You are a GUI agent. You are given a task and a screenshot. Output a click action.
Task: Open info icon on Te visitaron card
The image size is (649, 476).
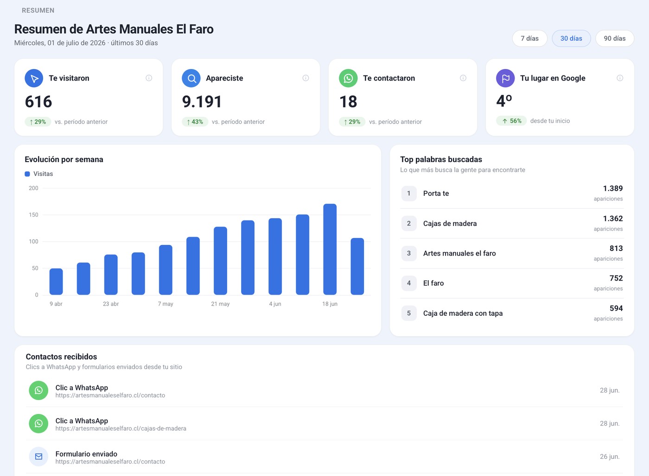pyautogui.click(x=149, y=78)
